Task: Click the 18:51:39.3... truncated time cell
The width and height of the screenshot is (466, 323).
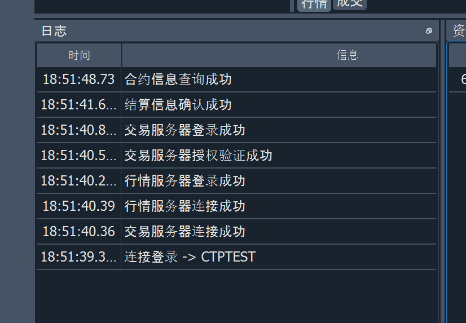Action: coord(78,257)
